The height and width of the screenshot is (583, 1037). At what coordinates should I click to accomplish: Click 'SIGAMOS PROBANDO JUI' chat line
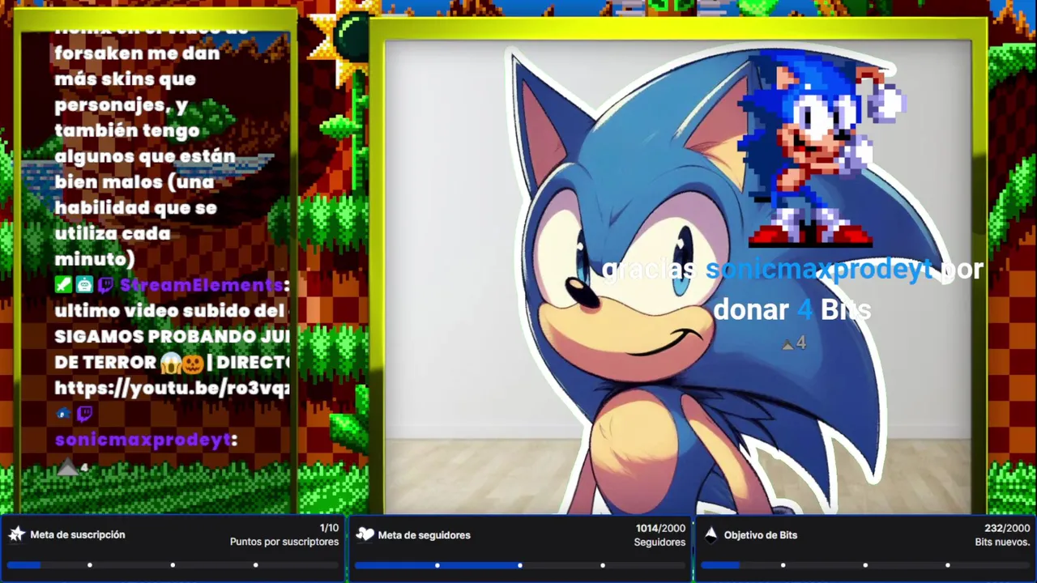172,336
